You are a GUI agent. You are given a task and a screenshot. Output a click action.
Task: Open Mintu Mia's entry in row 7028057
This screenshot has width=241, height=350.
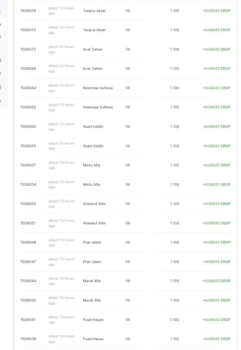click(x=91, y=165)
